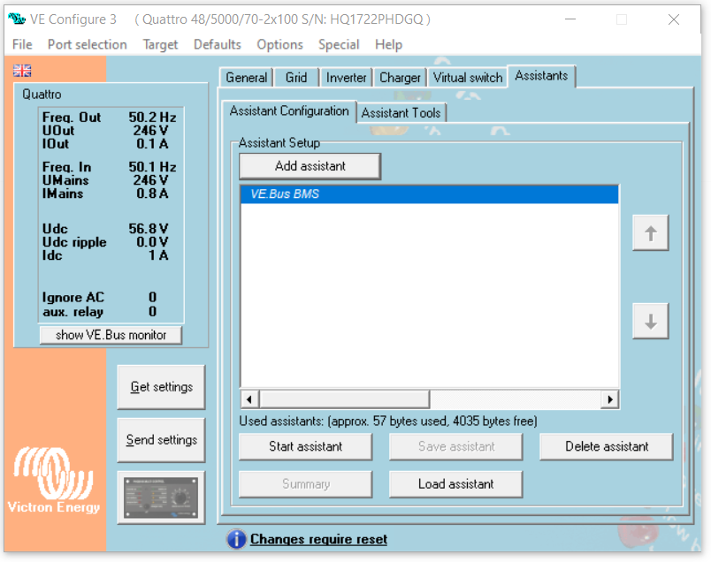Viewport: 711px width, 562px height.
Task: Click Get settings
Action: pos(161,387)
